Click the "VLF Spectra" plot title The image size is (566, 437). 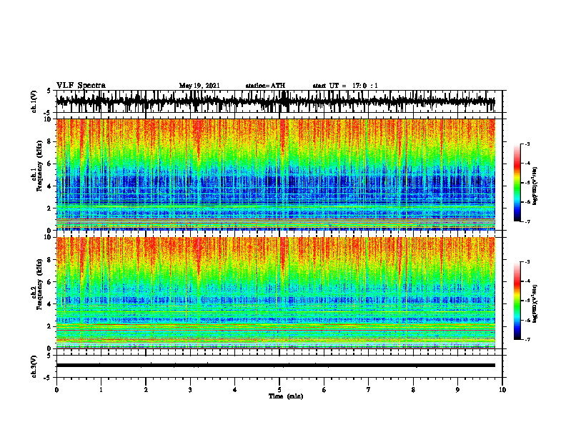[x=81, y=86]
